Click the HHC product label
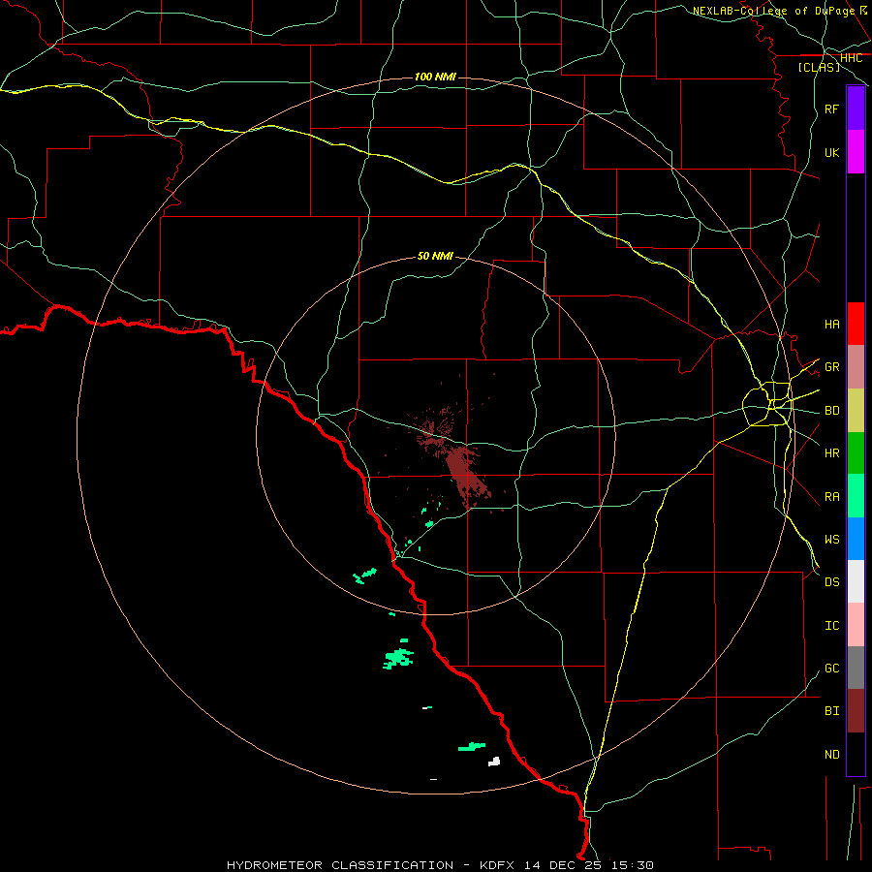The height and width of the screenshot is (872, 872). pyautogui.click(x=851, y=58)
